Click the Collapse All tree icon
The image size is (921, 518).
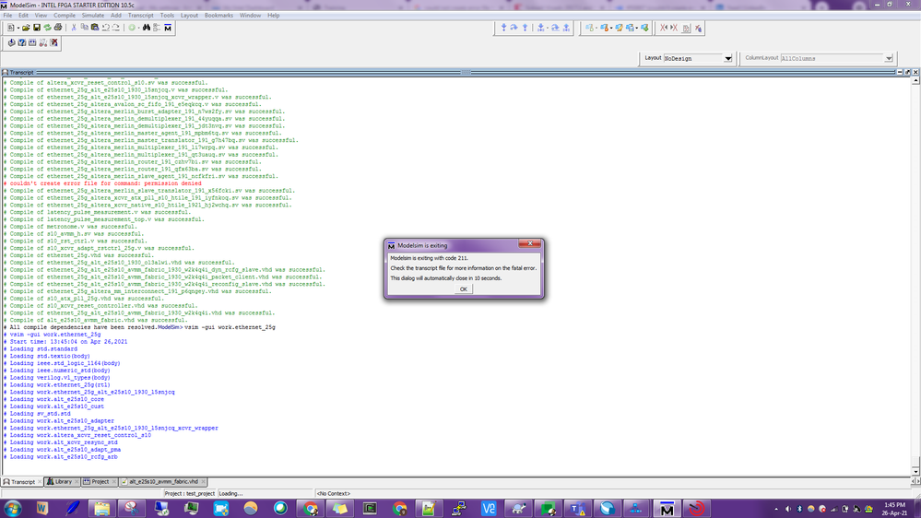157,28
